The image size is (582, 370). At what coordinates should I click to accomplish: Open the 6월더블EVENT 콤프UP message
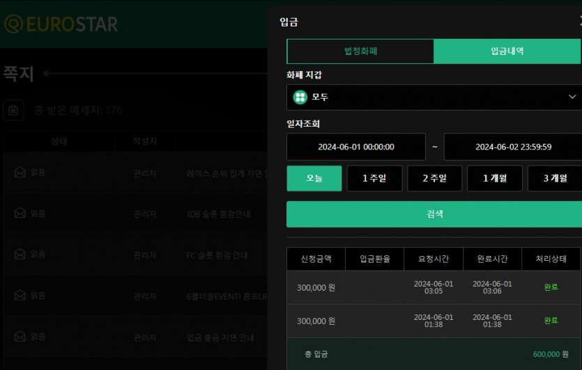(x=227, y=297)
